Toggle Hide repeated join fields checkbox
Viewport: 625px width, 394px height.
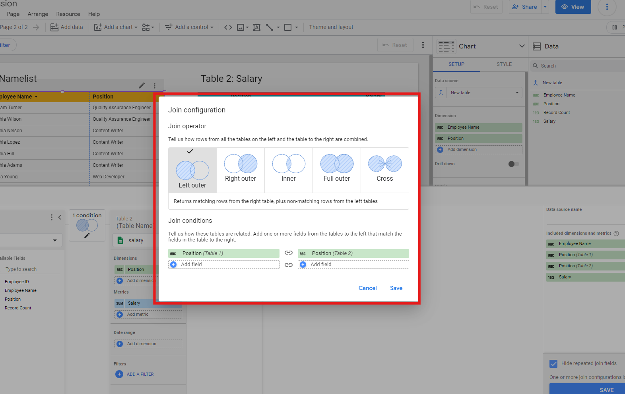tap(553, 363)
